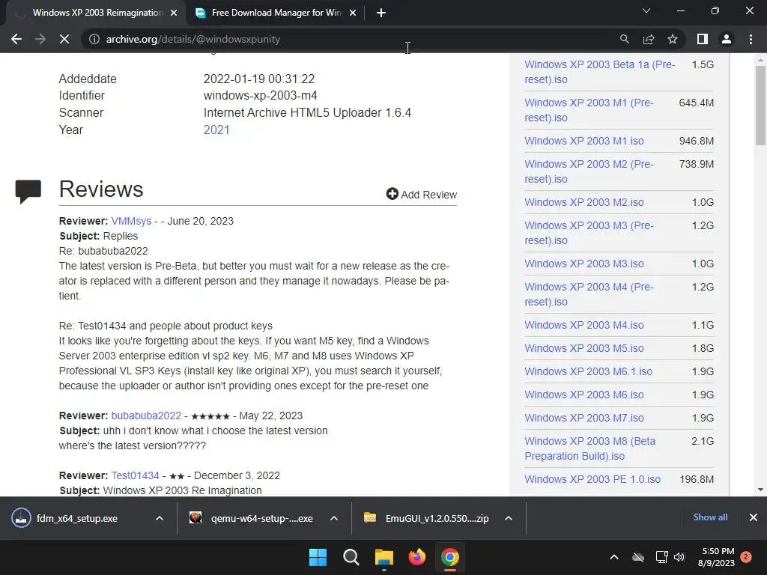767x575 pixels.
Task: View site information icon in address bar
Action: coord(94,39)
